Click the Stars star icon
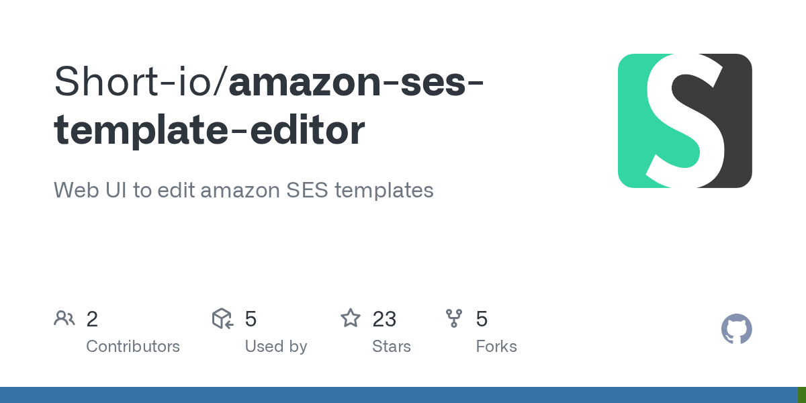The image size is (806, 403). tap(351, 318)
